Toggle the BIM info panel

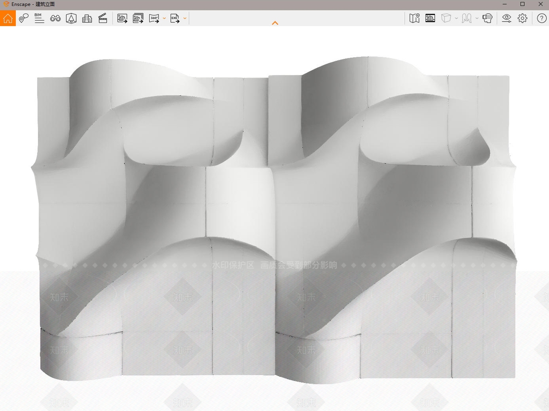[39, 18]
